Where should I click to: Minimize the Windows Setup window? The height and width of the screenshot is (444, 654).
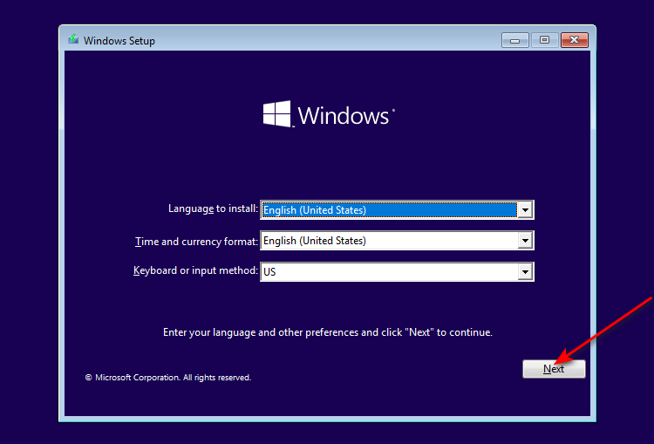[515, 40]
